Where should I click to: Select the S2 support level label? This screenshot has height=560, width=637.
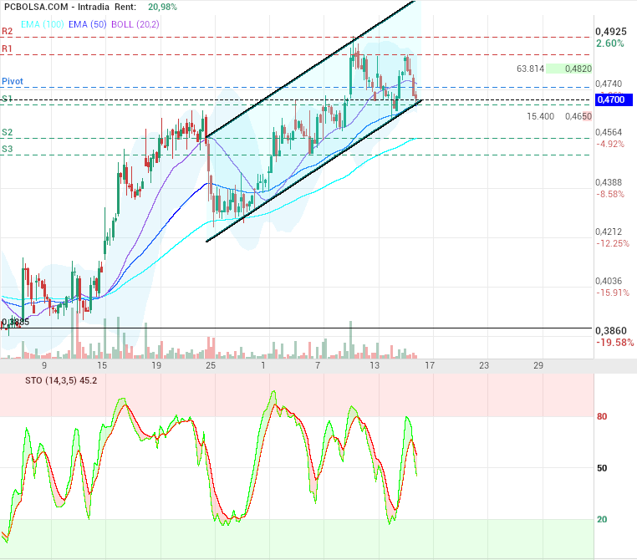[8, 132]
